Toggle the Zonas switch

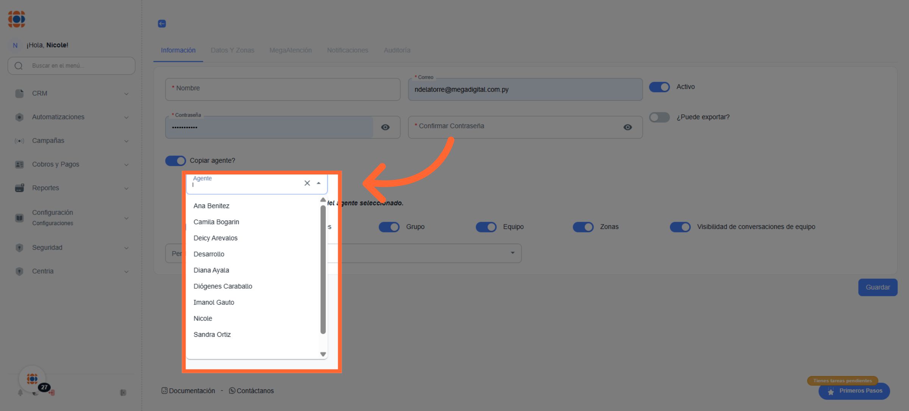(x=583, y=227)
